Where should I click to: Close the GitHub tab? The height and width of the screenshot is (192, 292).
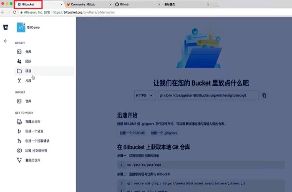[159, 5]
